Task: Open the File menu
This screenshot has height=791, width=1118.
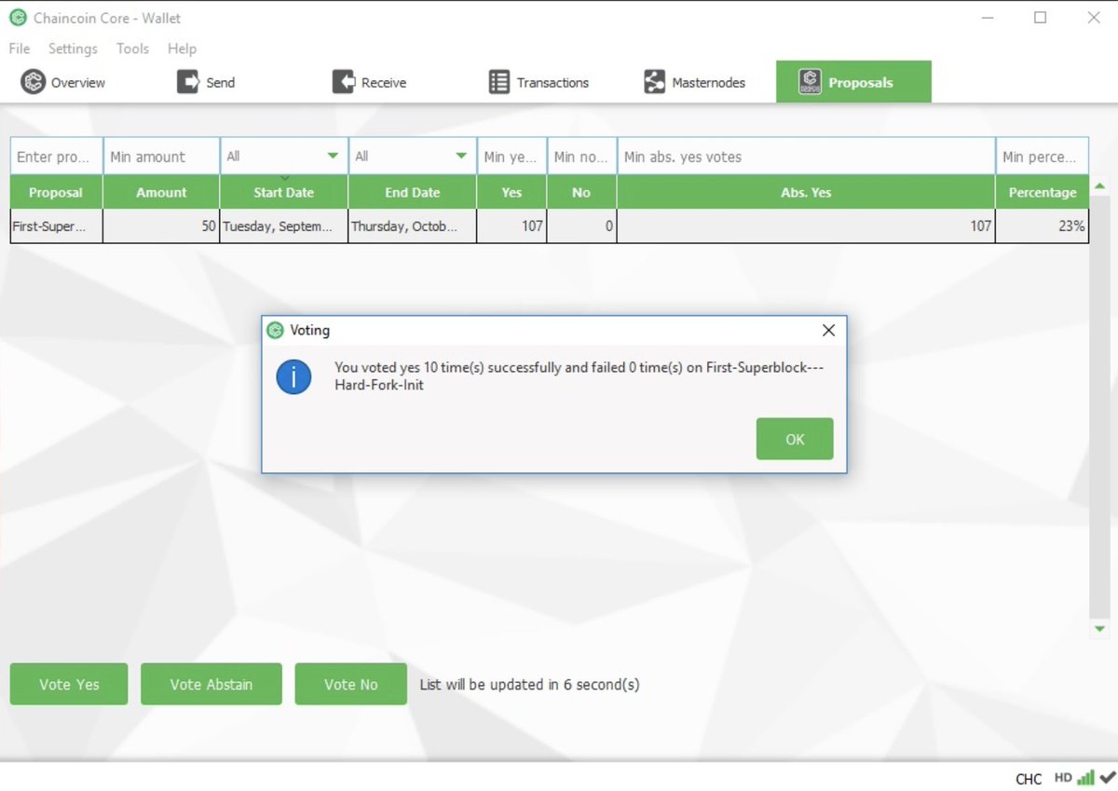Action: click(x=20, y=48)
